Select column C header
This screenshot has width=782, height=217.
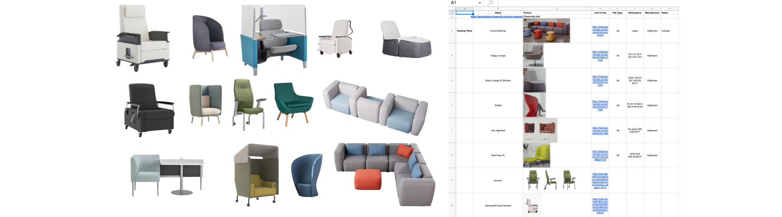point(557,9)
